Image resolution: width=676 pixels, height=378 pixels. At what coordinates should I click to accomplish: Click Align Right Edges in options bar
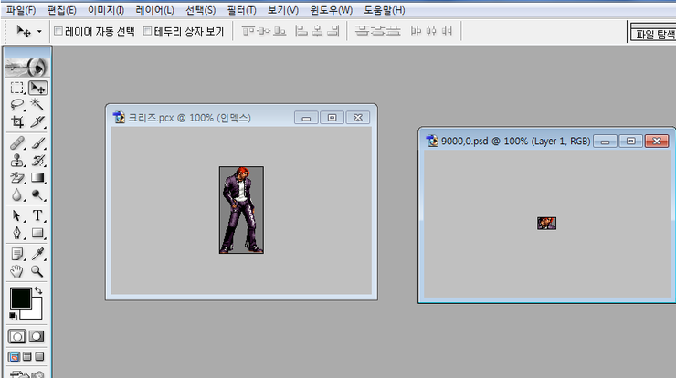pyautogui.click(x=333, y=31)
